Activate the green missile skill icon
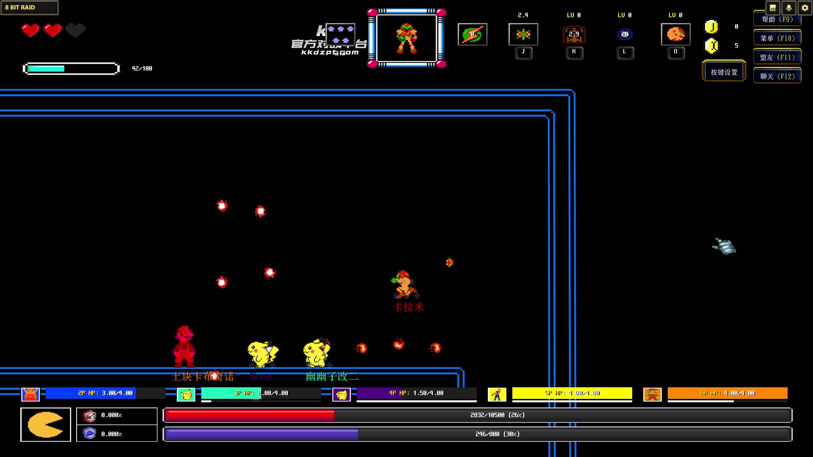Viewport: 813px width, 457px height. tap(473, 34)
